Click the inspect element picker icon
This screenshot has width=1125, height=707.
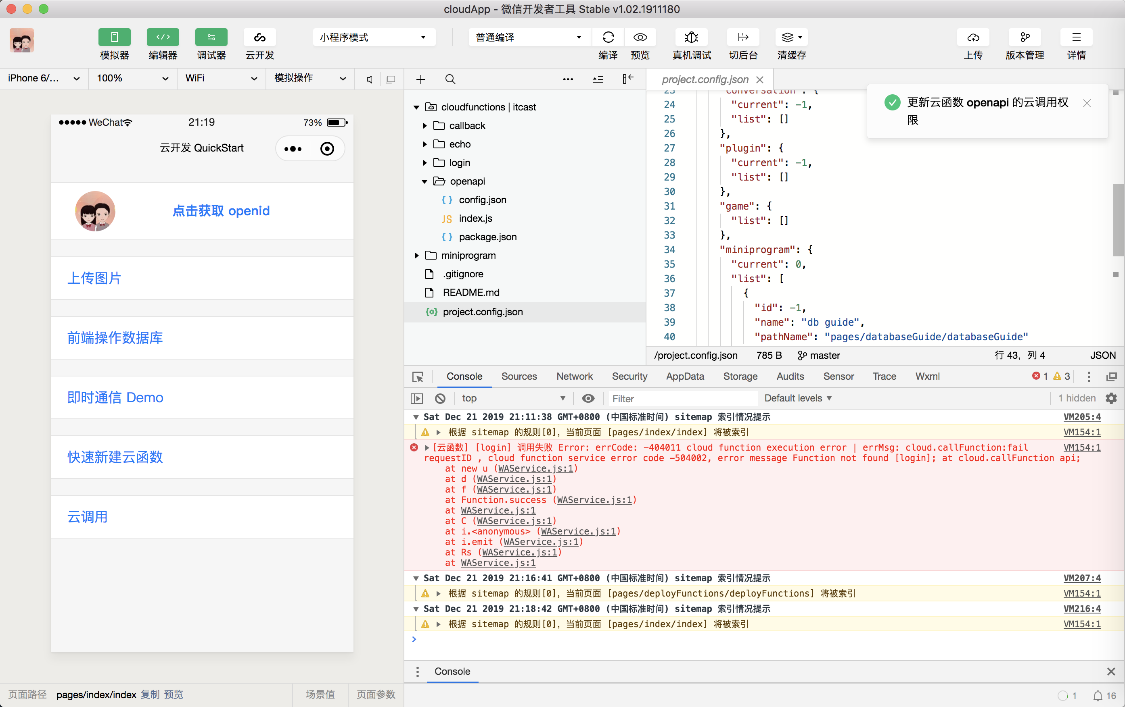tap(418, 376)
